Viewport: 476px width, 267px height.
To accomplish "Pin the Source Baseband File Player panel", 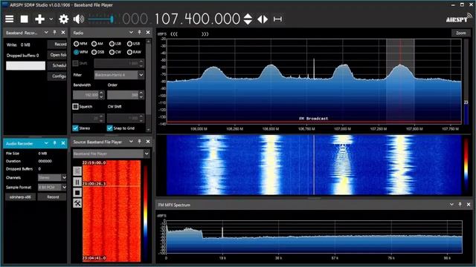I will point(139,142).
